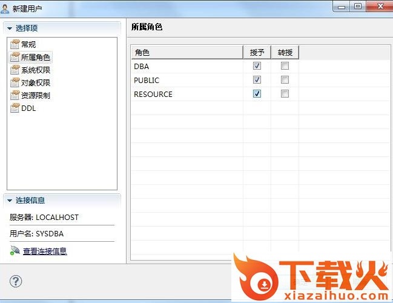This screenshot has height=303, width=393.
Task: Maximize the 新建用户 window
Action: pos(358,6)
